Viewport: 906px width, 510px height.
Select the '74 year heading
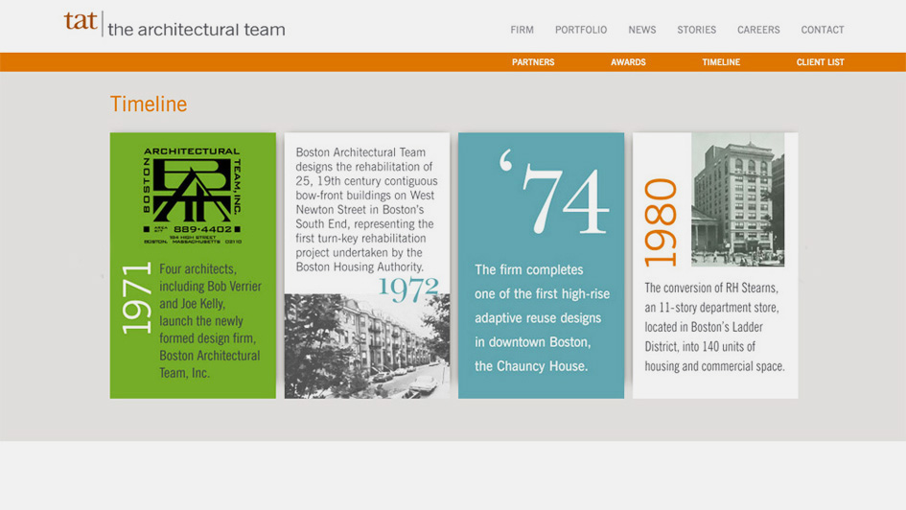click(x=553, y=193)
